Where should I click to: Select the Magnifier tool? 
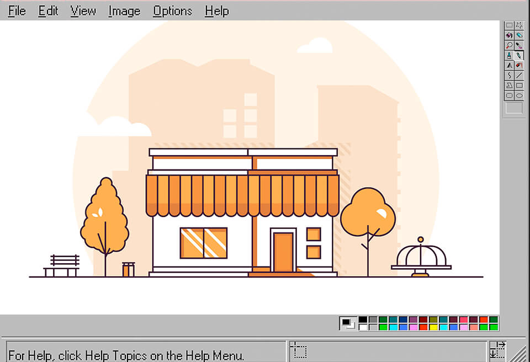[509, 45]
